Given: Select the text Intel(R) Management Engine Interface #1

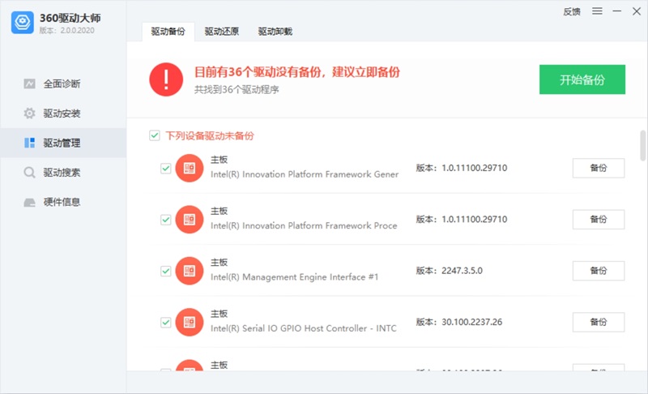Looking at the screenshot, I should [294, 277].
